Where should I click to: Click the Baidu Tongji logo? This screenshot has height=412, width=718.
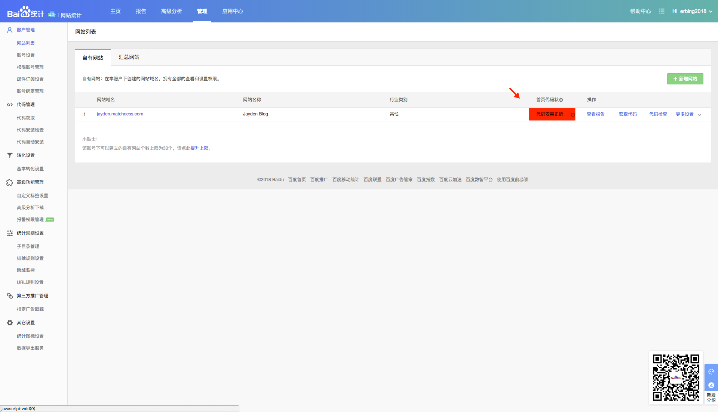pyautogui.click(x=25, y=12)
